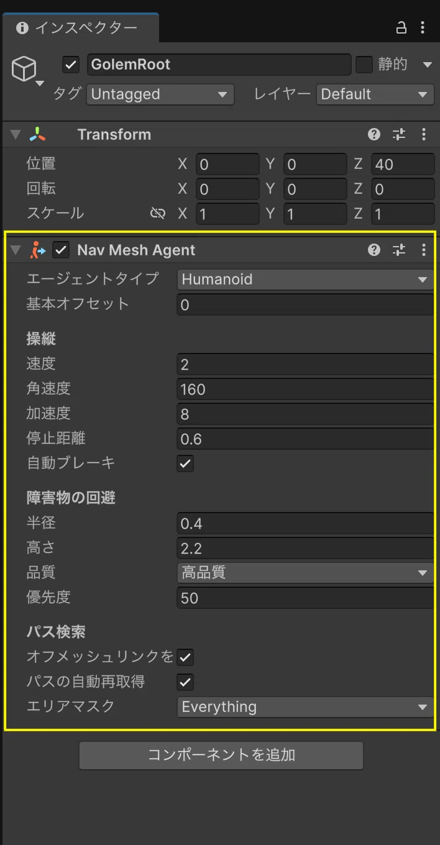Click the 速度 field showing 2
Screen dimensions: 440x845
tap(305, 364)
